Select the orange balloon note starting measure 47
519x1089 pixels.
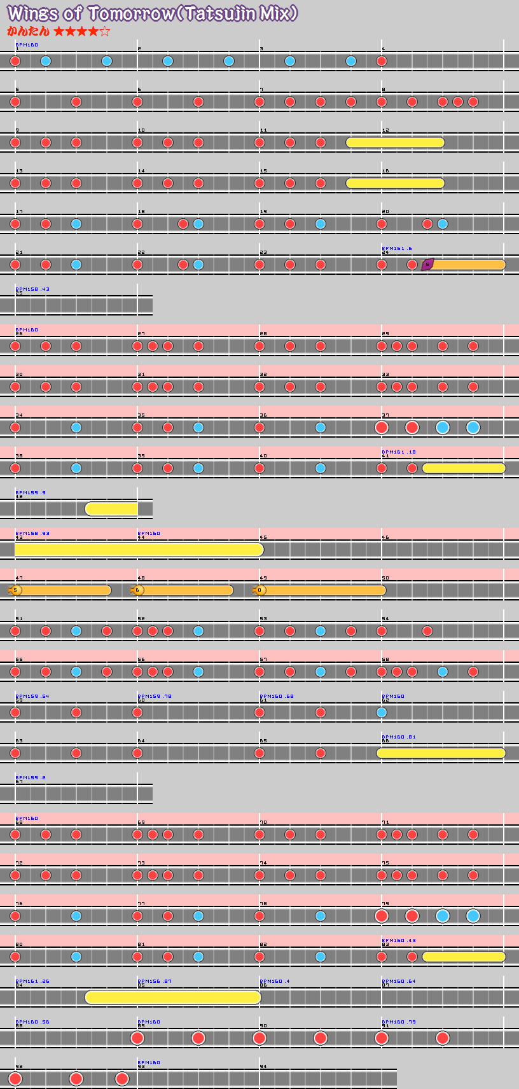tap(16, 590)
